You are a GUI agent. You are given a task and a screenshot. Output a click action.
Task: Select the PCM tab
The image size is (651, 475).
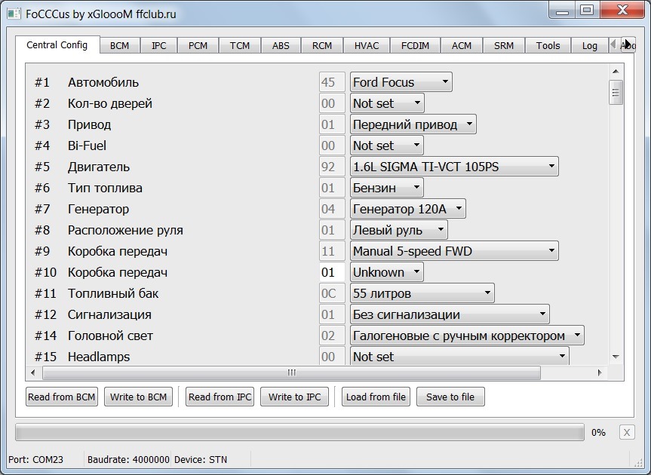[198, 46]
